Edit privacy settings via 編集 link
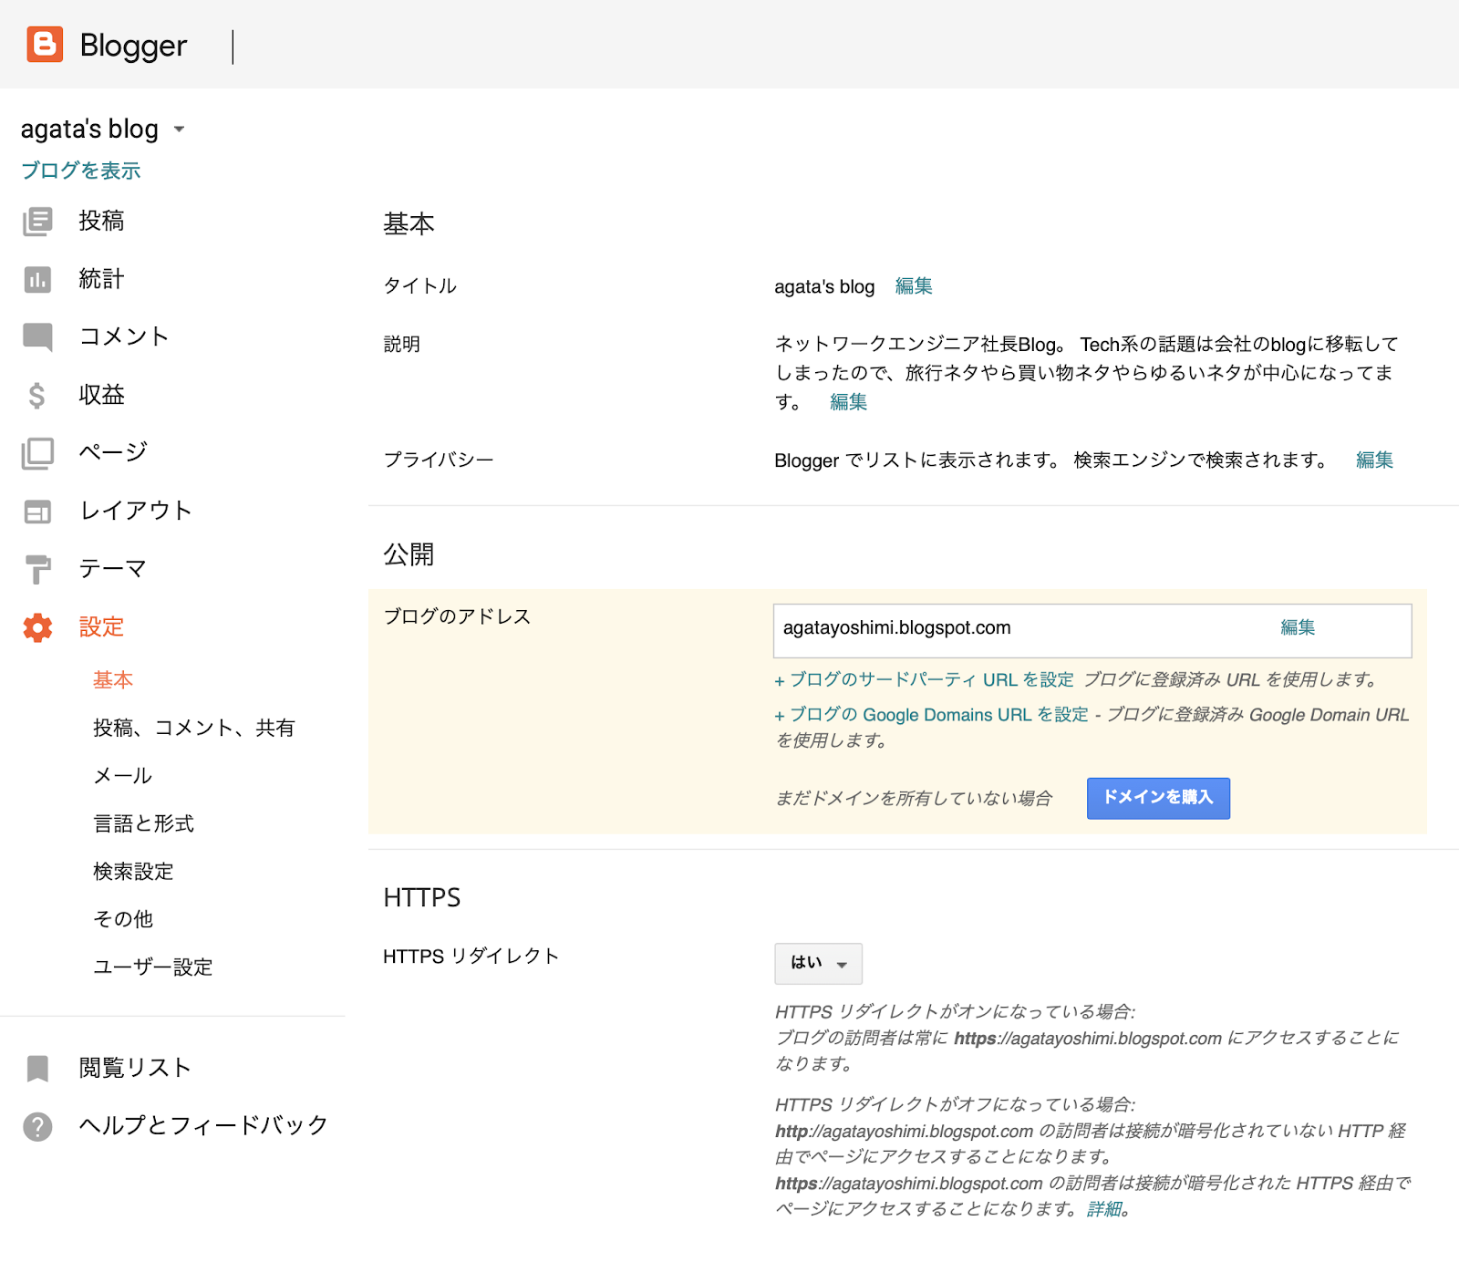The image size is (1459, 1262). coord(1374,460)
